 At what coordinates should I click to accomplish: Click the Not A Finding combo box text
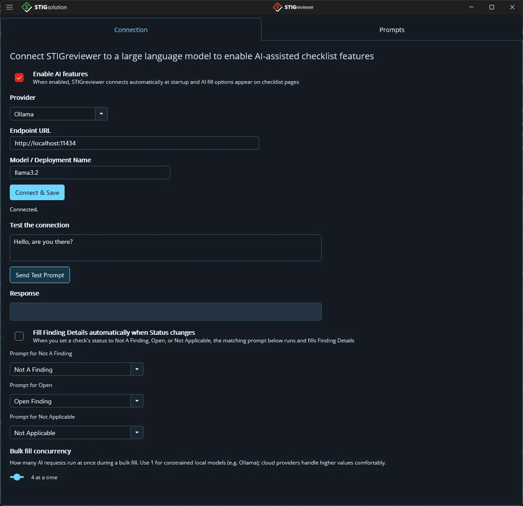(33, 370)
